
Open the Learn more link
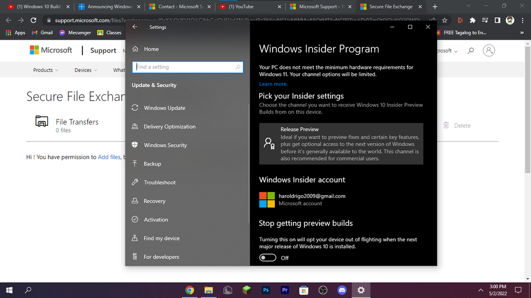(273, 84)
